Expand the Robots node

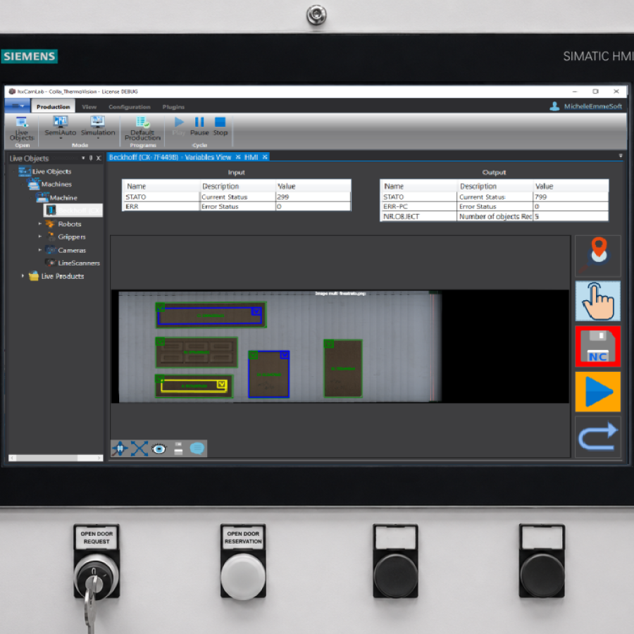[x=40, y=223]
